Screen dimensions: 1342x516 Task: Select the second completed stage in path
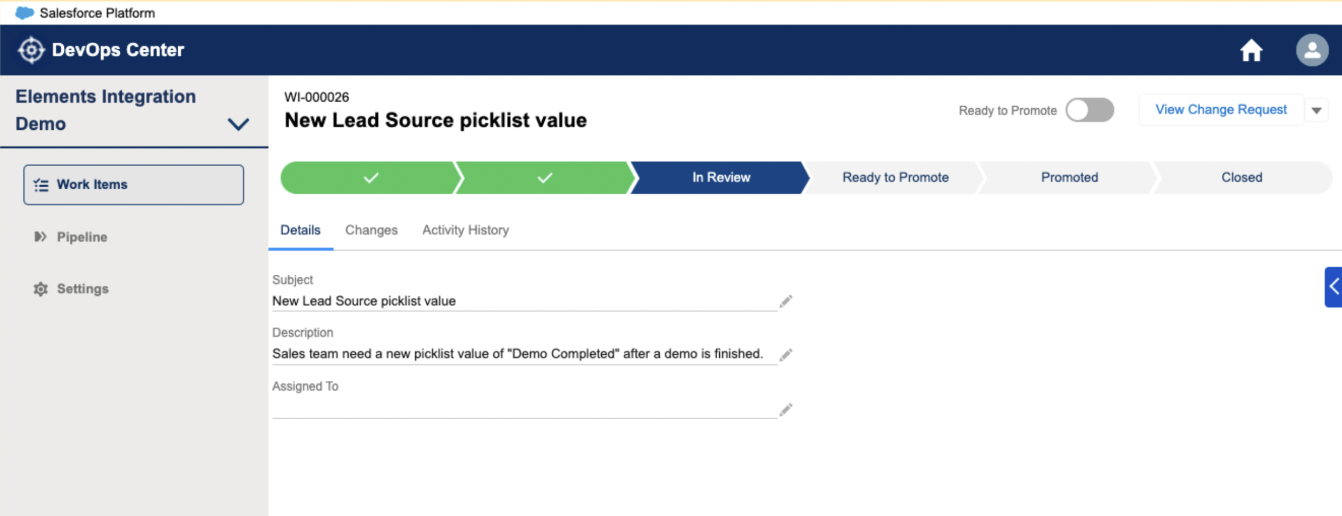[x=544, y=177]
